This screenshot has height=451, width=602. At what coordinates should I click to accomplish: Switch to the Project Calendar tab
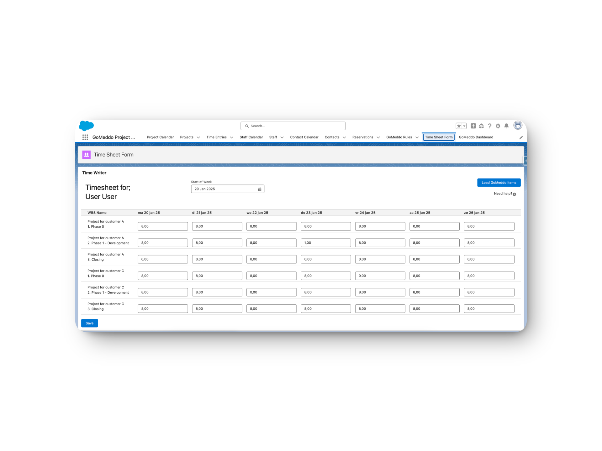point(160,137)
